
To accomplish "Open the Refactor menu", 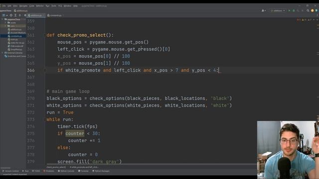I will pyautogui.click(x=40, y=6).
